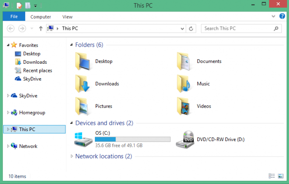The image size is (289, 184).
Task: Switch to Details view in status bar
Action: (272, 176)
